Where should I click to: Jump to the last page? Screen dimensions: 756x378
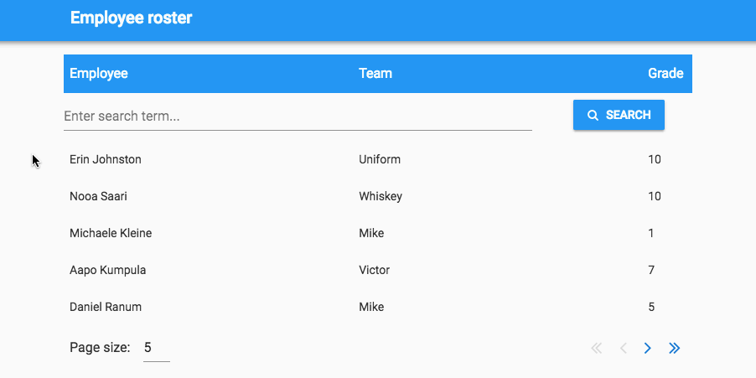coord(675,348)
